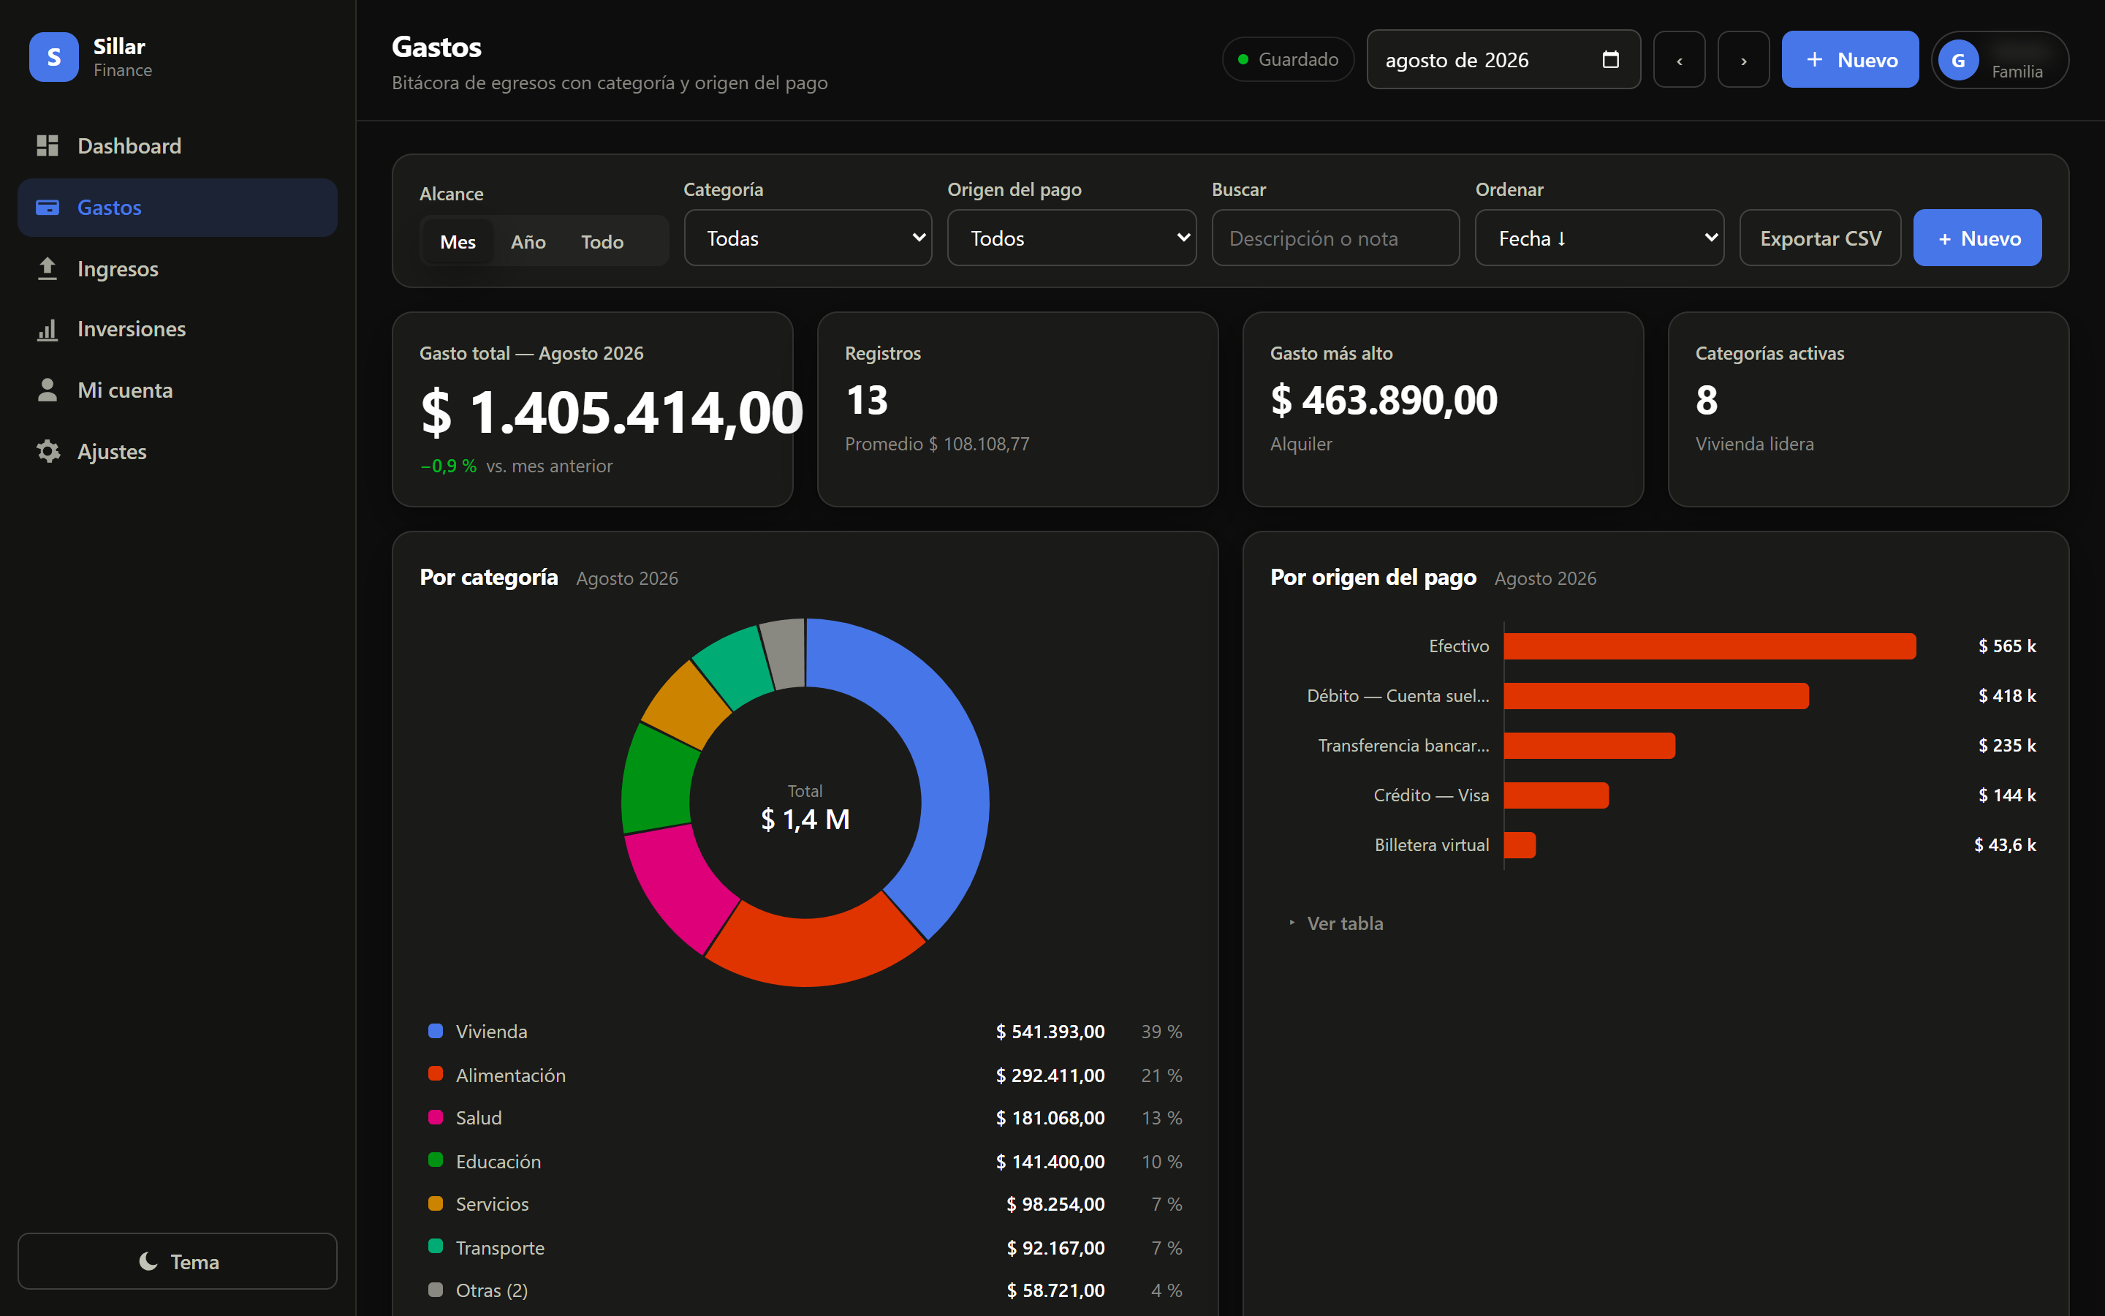Screen dimensions: 2105x1316
Task: Click the Vivienda amount $ 541.393,00
Action: pyautogui.click(x=1050, y=1032)
